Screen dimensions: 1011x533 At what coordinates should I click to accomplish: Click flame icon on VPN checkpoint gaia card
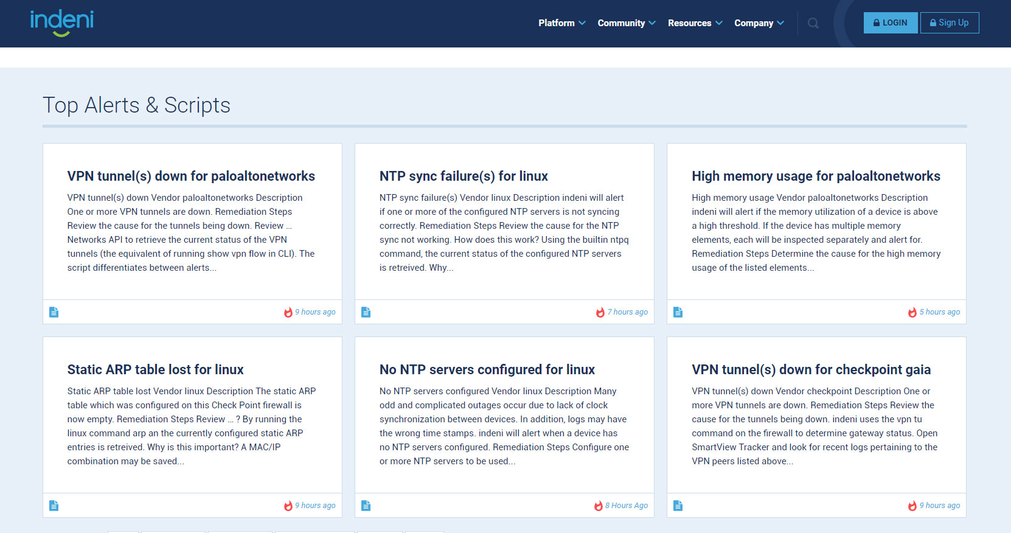912,506
